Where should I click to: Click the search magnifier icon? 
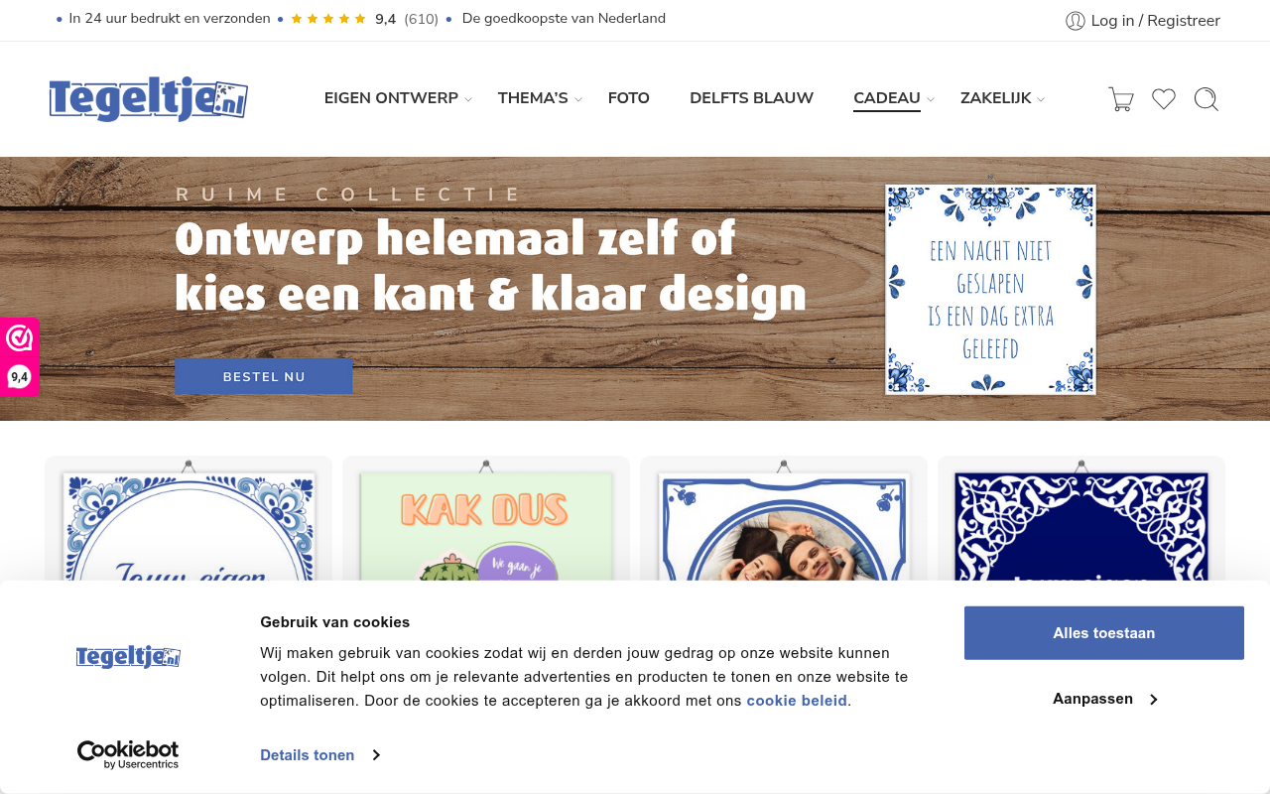[x=1206, y=99]
